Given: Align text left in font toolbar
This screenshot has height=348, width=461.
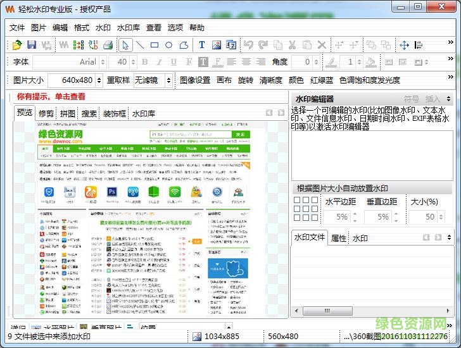Looking at the screenshot, I should pos(231,61).
